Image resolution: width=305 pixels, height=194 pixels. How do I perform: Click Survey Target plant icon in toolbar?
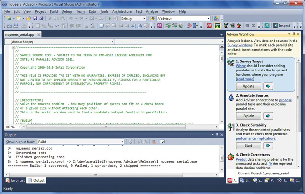coord(226,26)
